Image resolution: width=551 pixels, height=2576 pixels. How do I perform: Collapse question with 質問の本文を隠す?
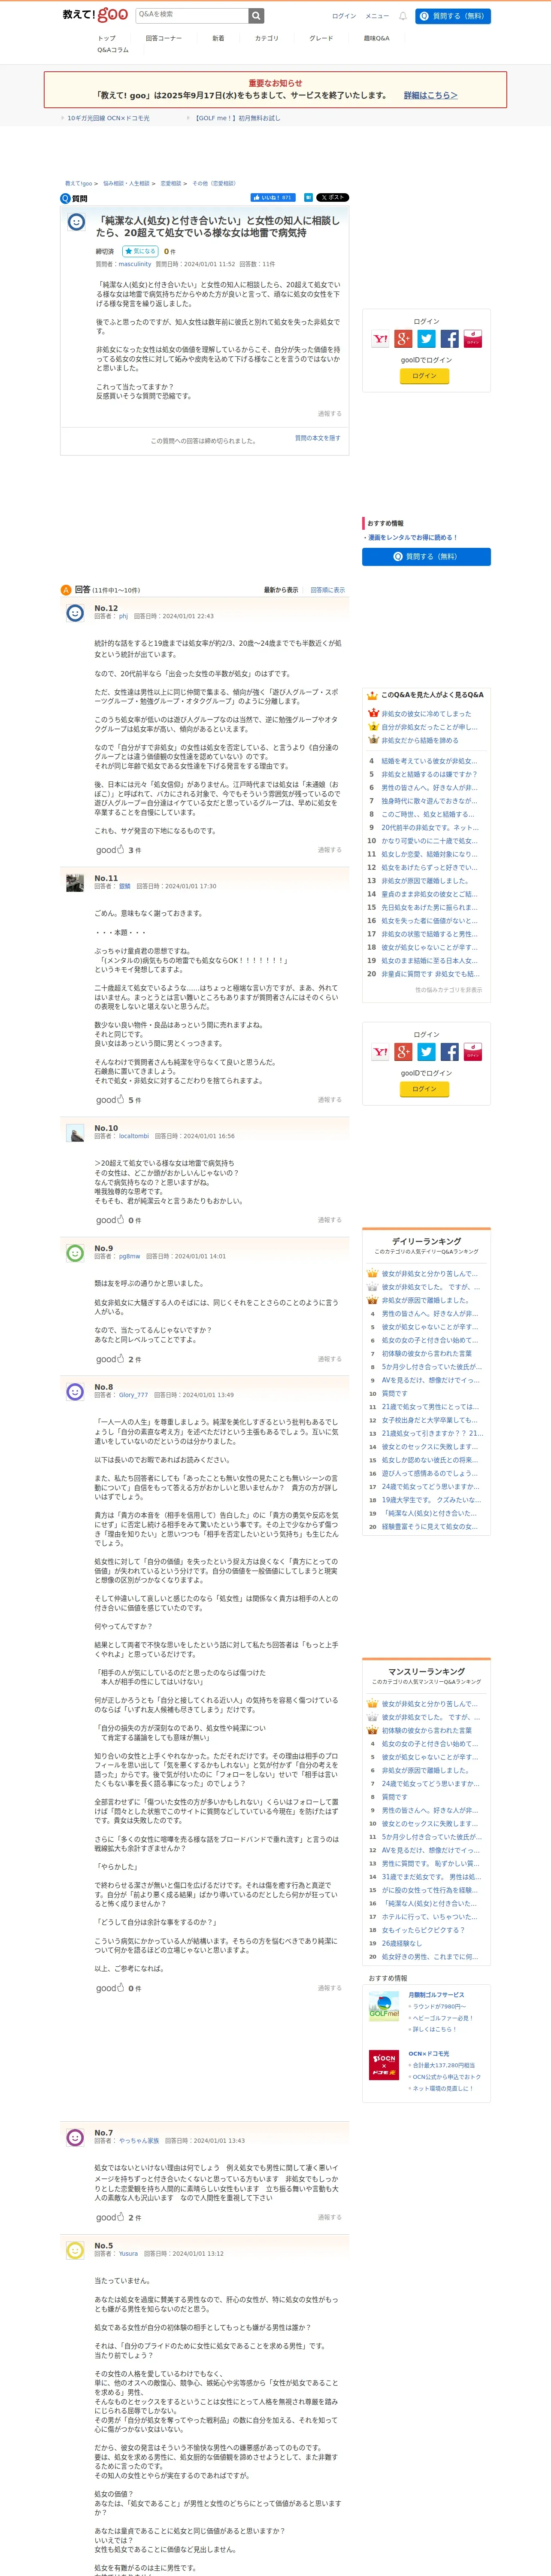tap(317, 438)
